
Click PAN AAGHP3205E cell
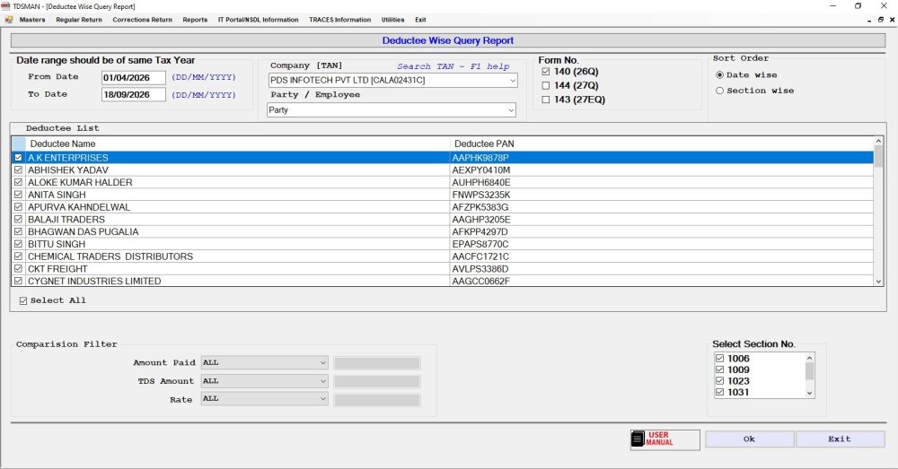662,219
